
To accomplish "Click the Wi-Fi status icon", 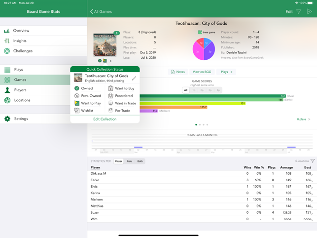I will 297,3.
